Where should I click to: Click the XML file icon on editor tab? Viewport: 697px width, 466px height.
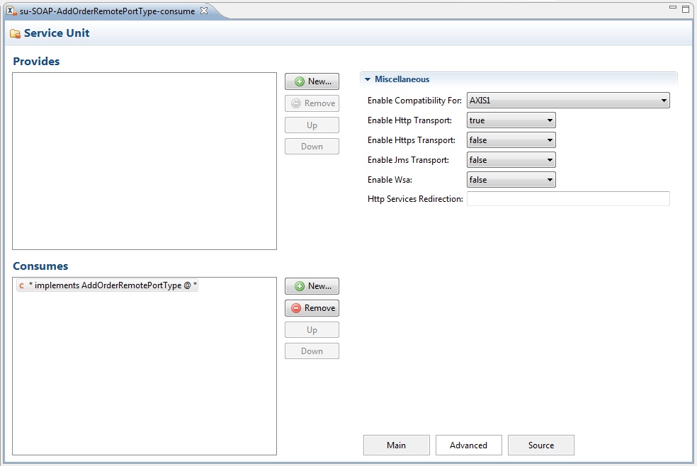11,11
